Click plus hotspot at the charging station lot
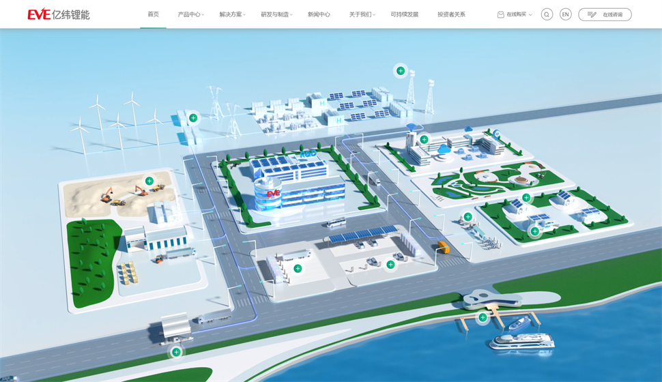 pos(298,269)
